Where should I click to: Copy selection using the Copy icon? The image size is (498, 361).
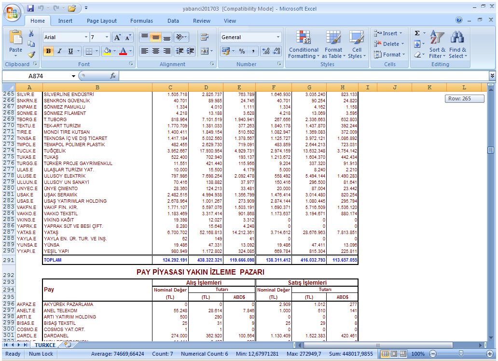tap(31, 44)
